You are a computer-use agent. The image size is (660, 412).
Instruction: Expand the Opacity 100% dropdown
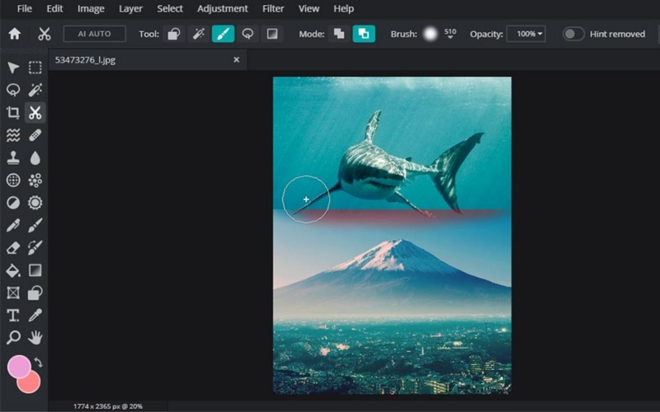point(526,34)
